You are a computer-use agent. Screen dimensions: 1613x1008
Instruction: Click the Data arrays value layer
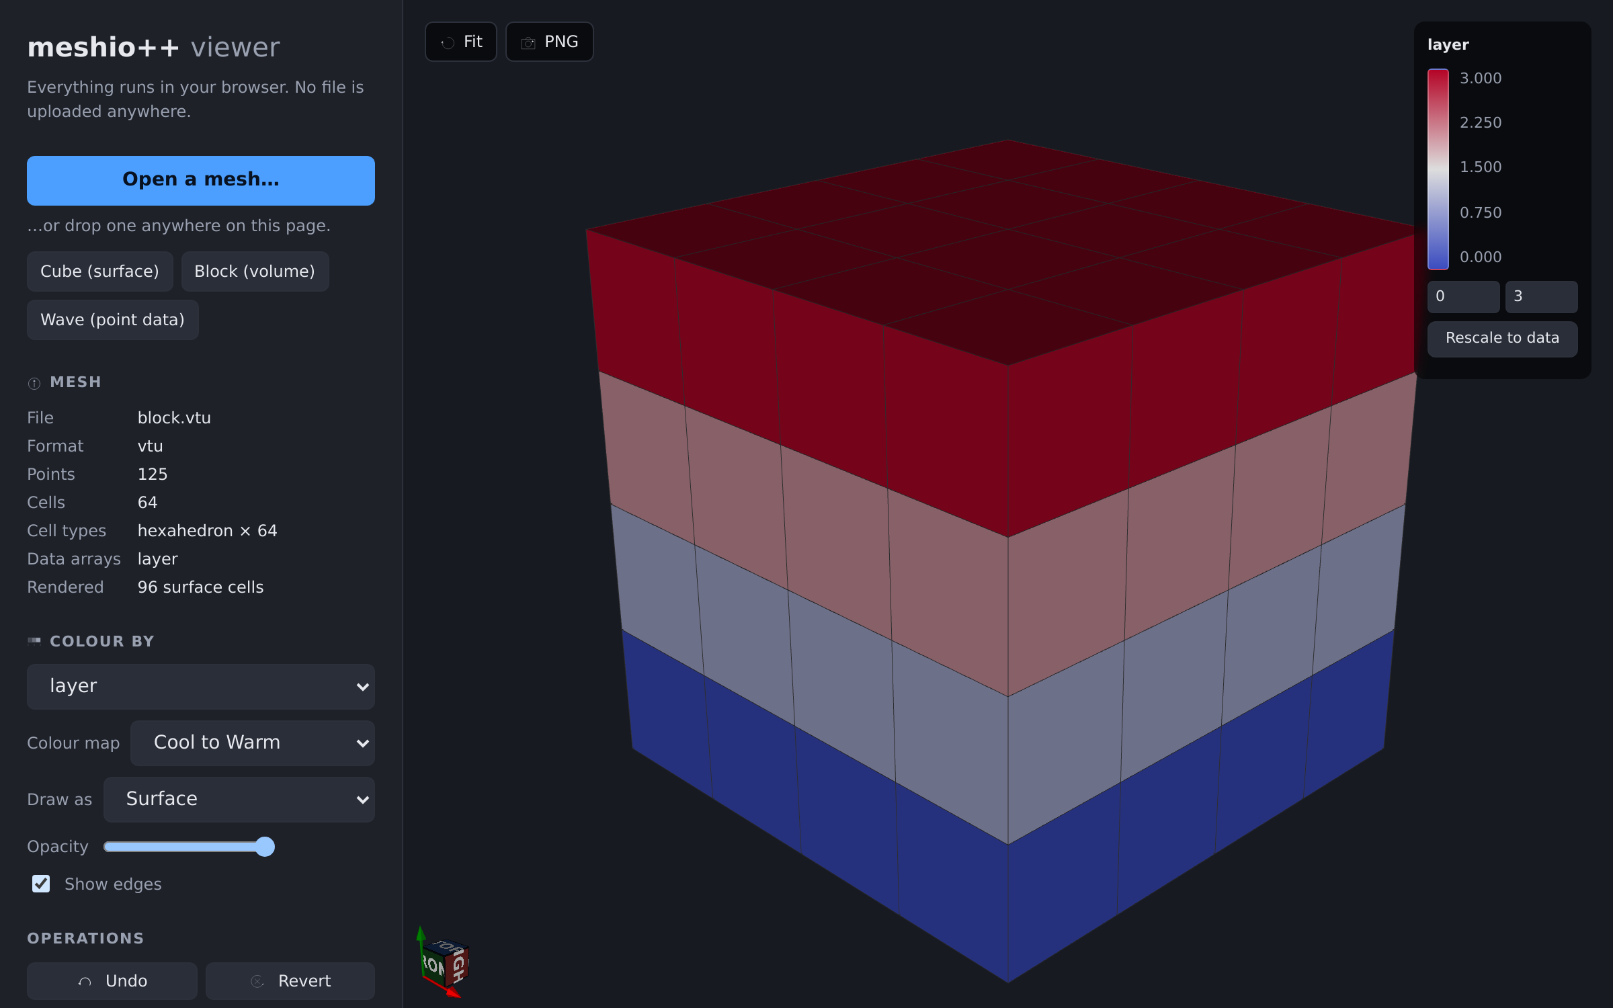[157, 559]
